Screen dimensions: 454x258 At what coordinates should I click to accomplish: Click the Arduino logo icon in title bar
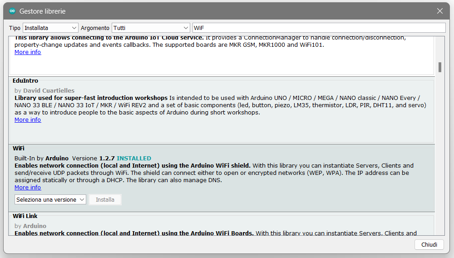pos(12,11)
